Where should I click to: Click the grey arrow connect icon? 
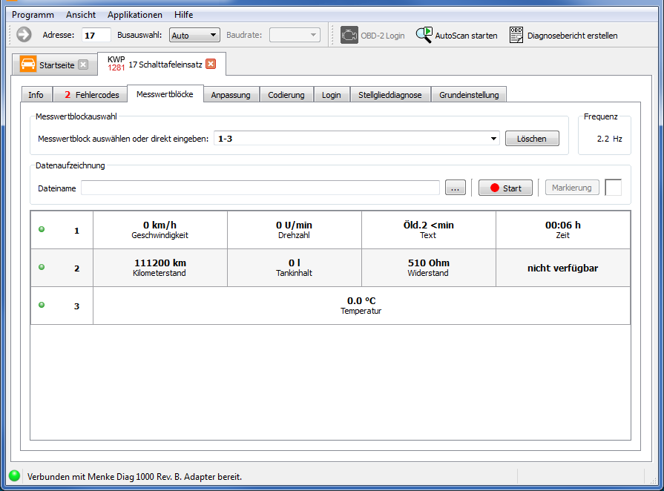point(24,35)
